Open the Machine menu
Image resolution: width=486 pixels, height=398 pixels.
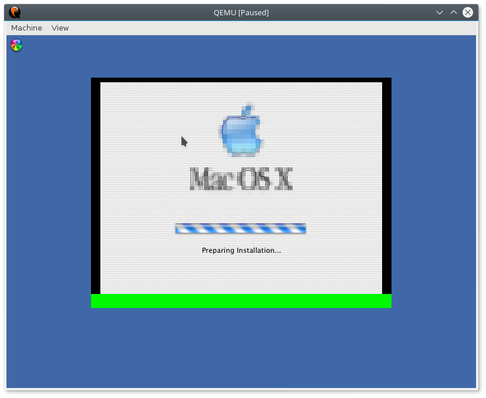click(26, 28)
